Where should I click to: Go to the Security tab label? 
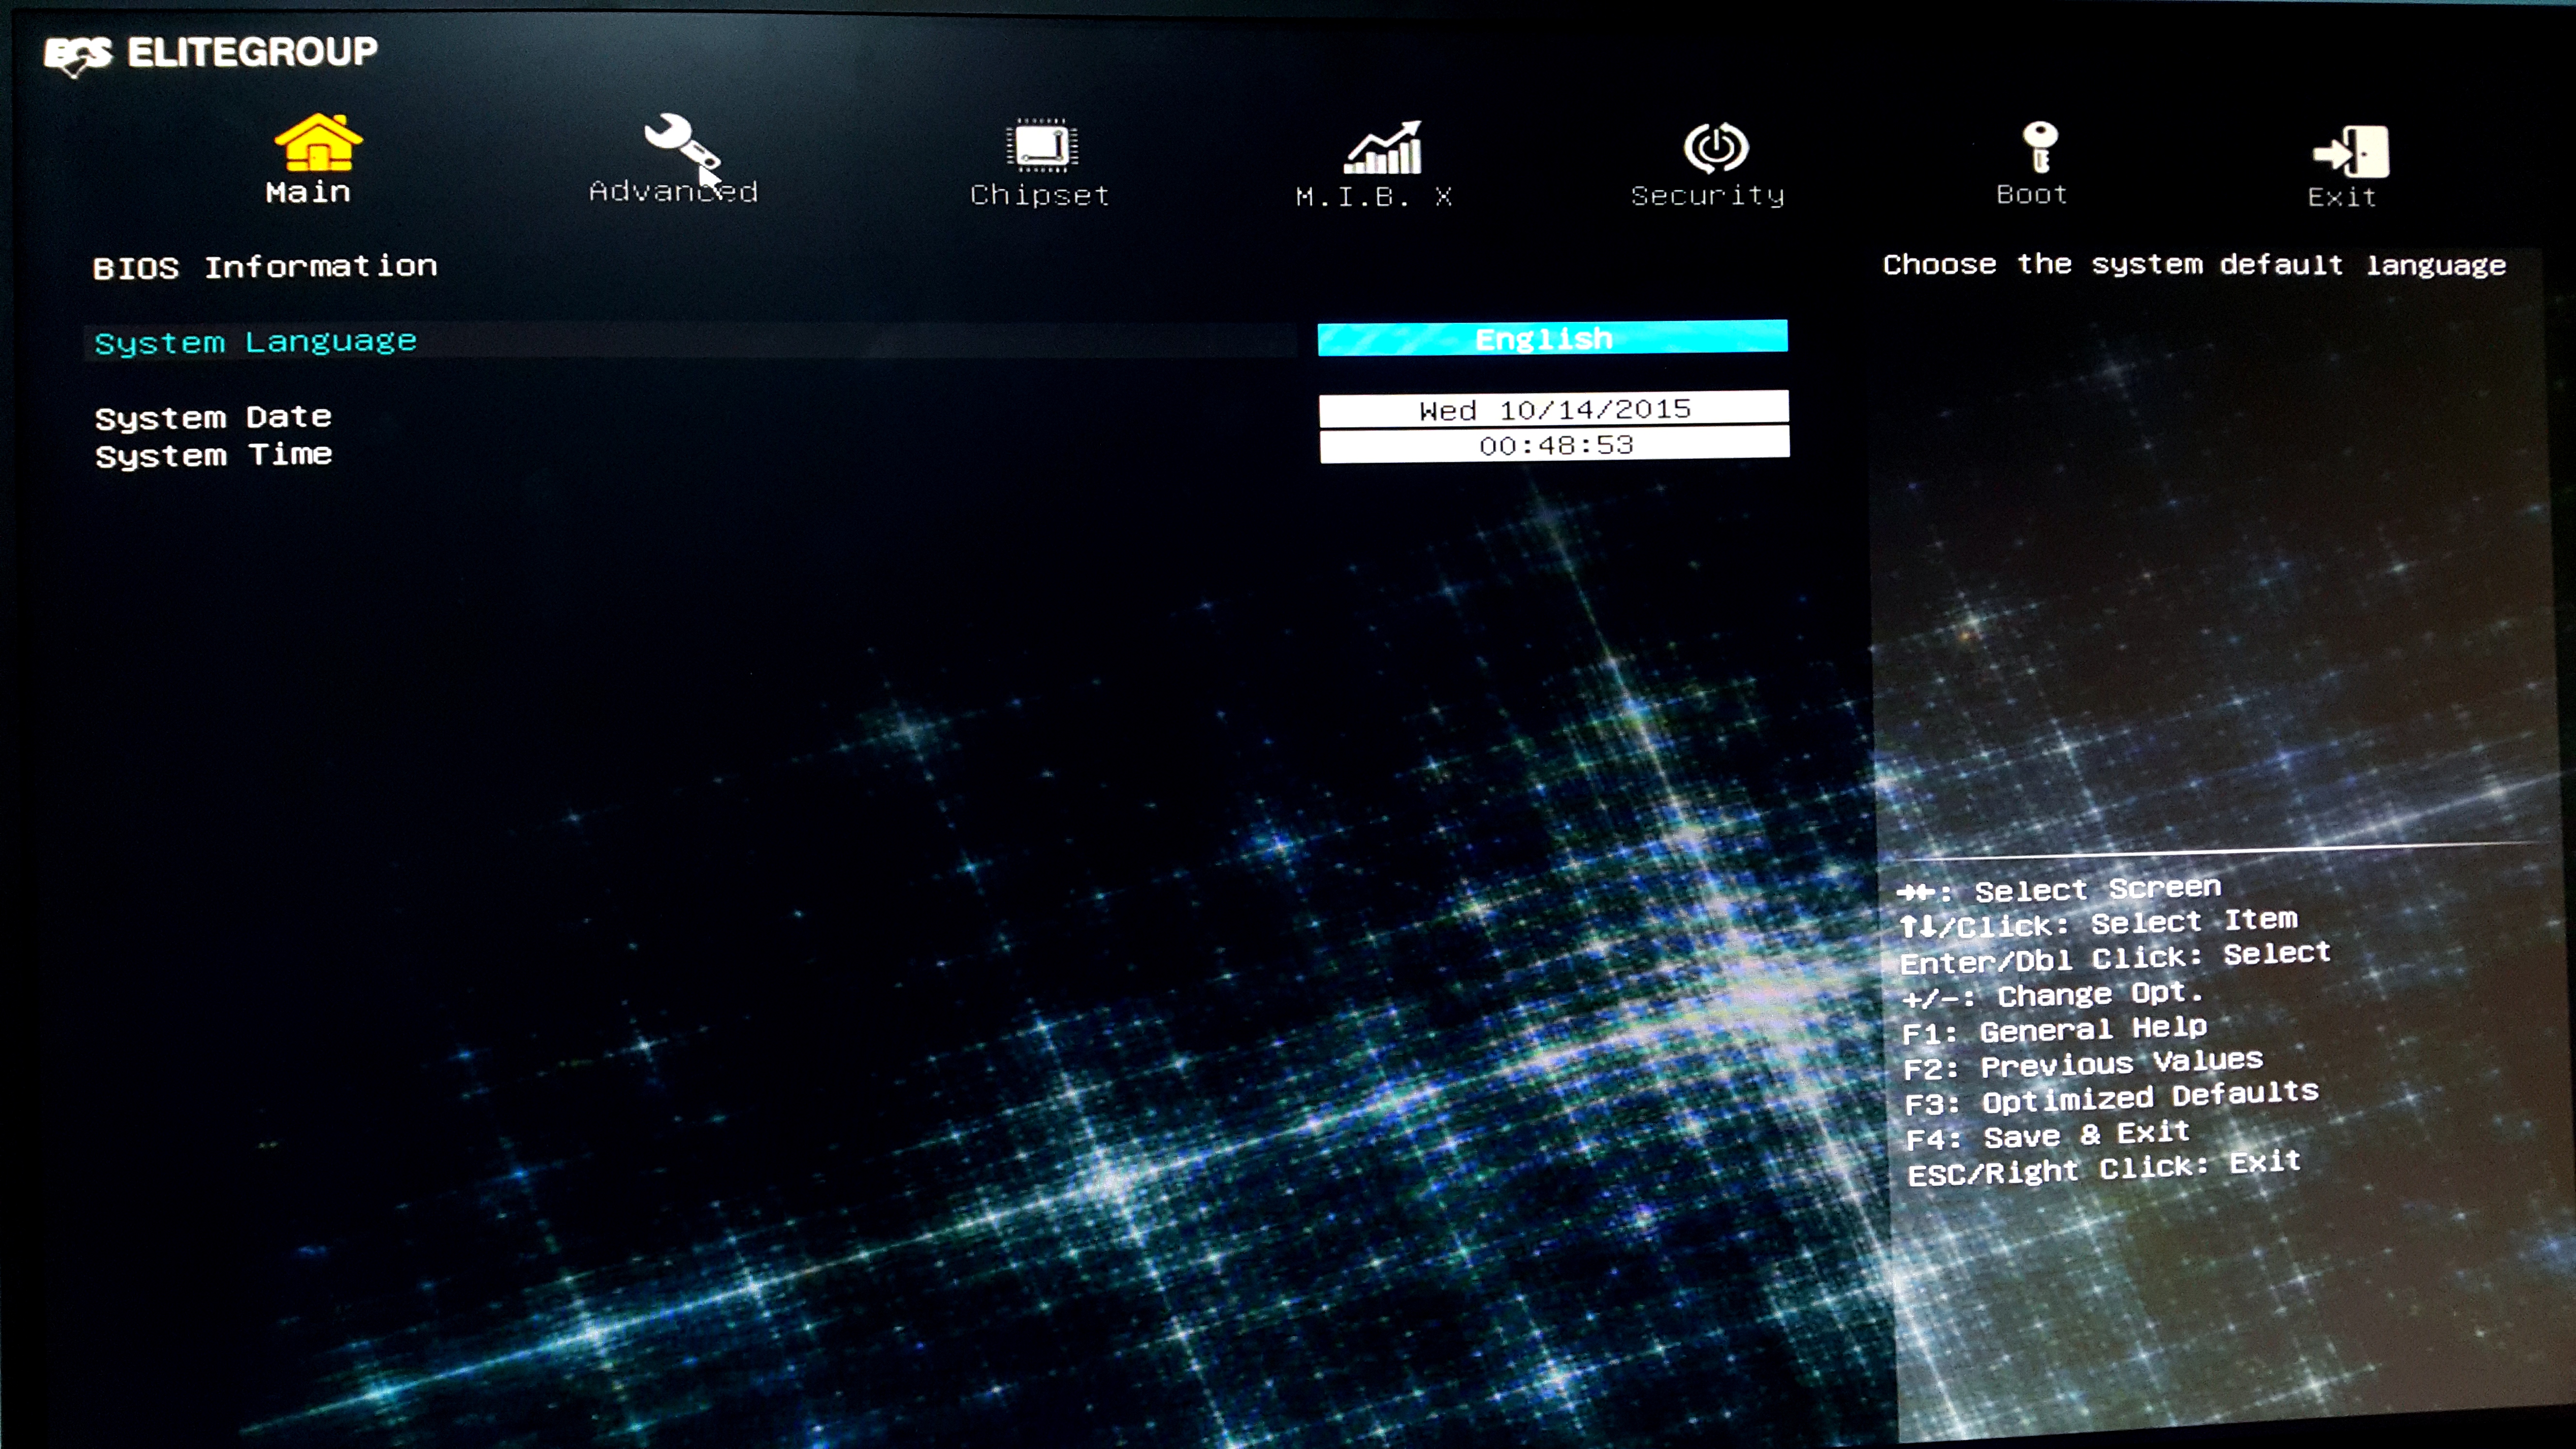[x=1708, y=195]
